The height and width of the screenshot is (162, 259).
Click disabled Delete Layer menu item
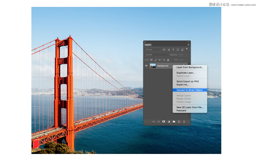click(190, 76)
